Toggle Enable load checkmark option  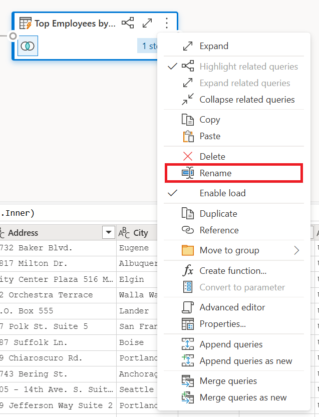(x=234, y=193)
